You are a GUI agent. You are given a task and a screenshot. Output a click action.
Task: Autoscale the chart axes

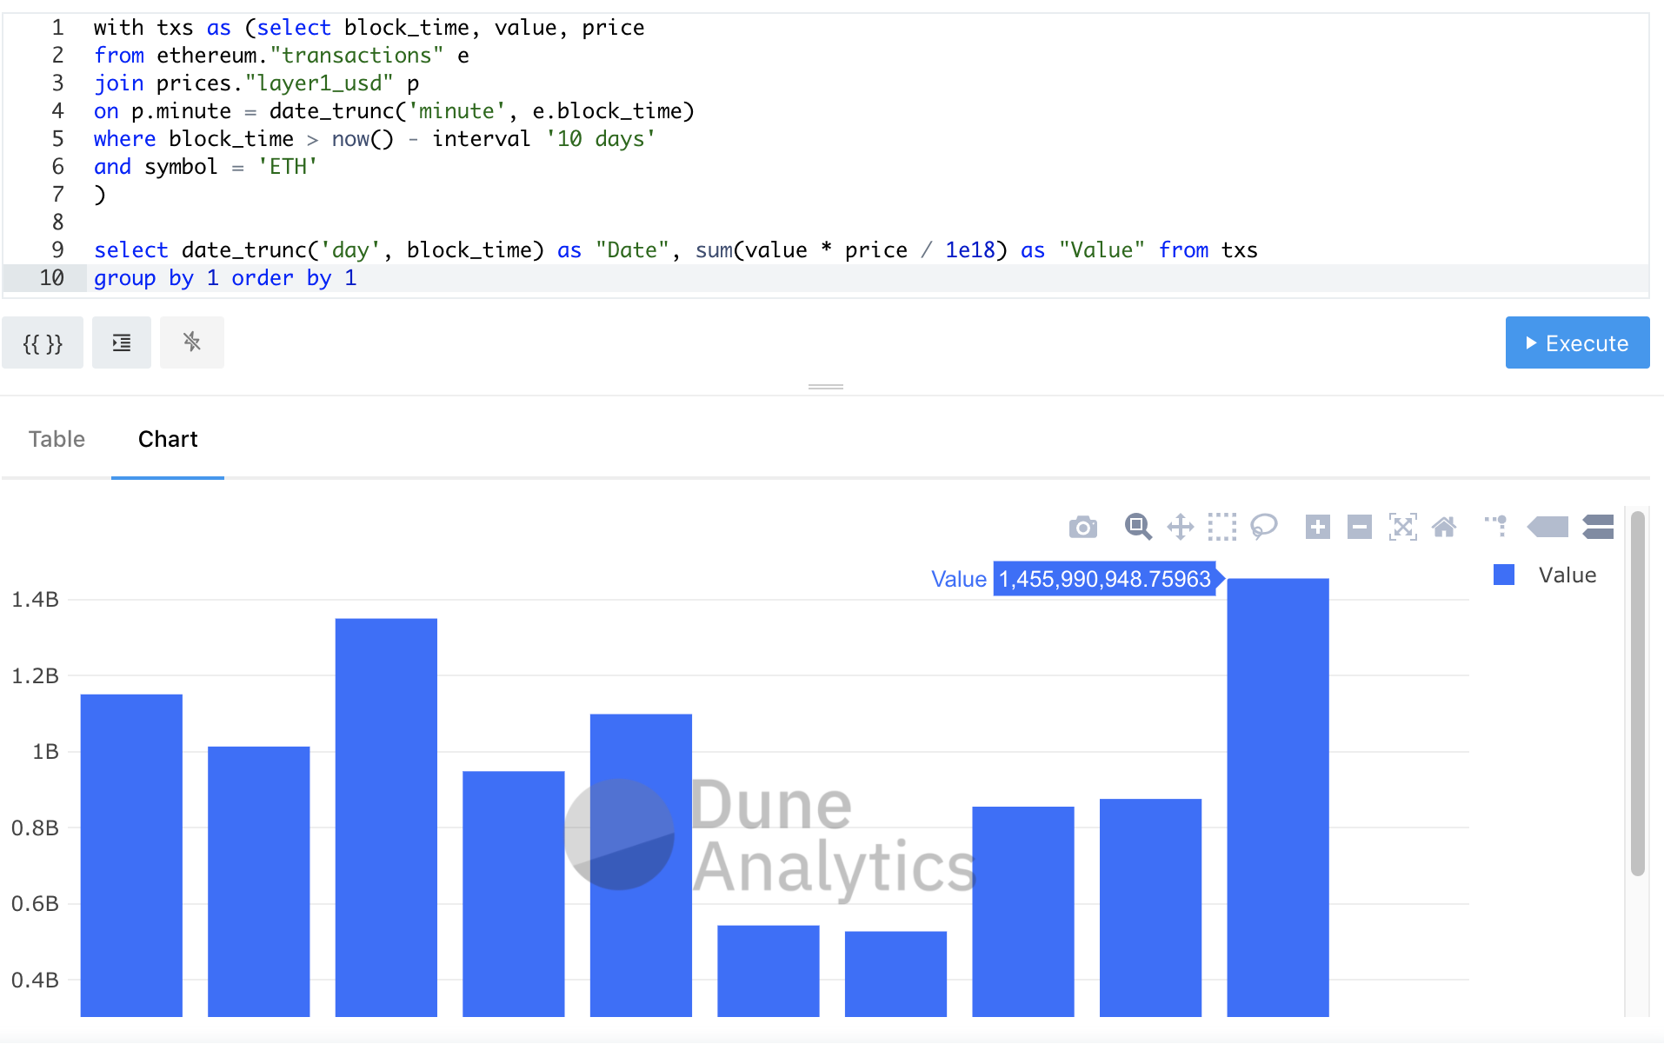coord(1403,527)
